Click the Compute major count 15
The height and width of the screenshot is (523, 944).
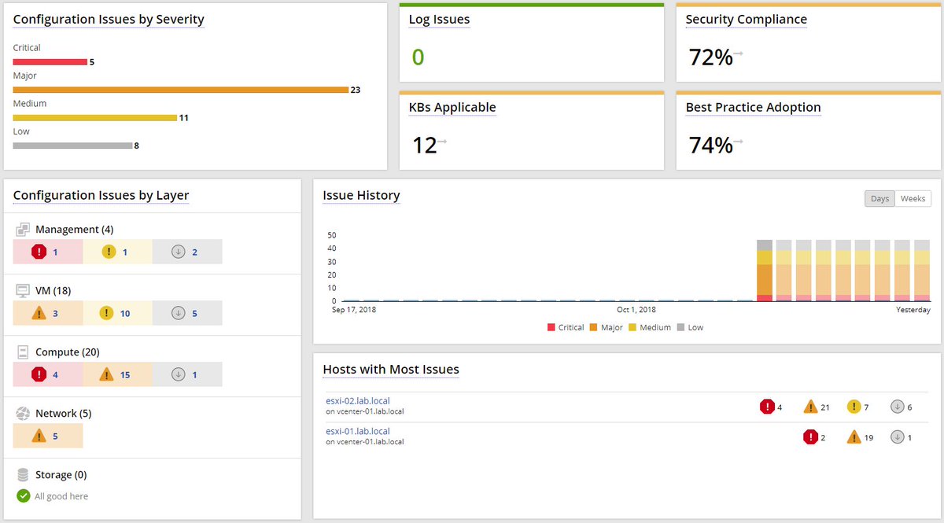pos(125,375)
